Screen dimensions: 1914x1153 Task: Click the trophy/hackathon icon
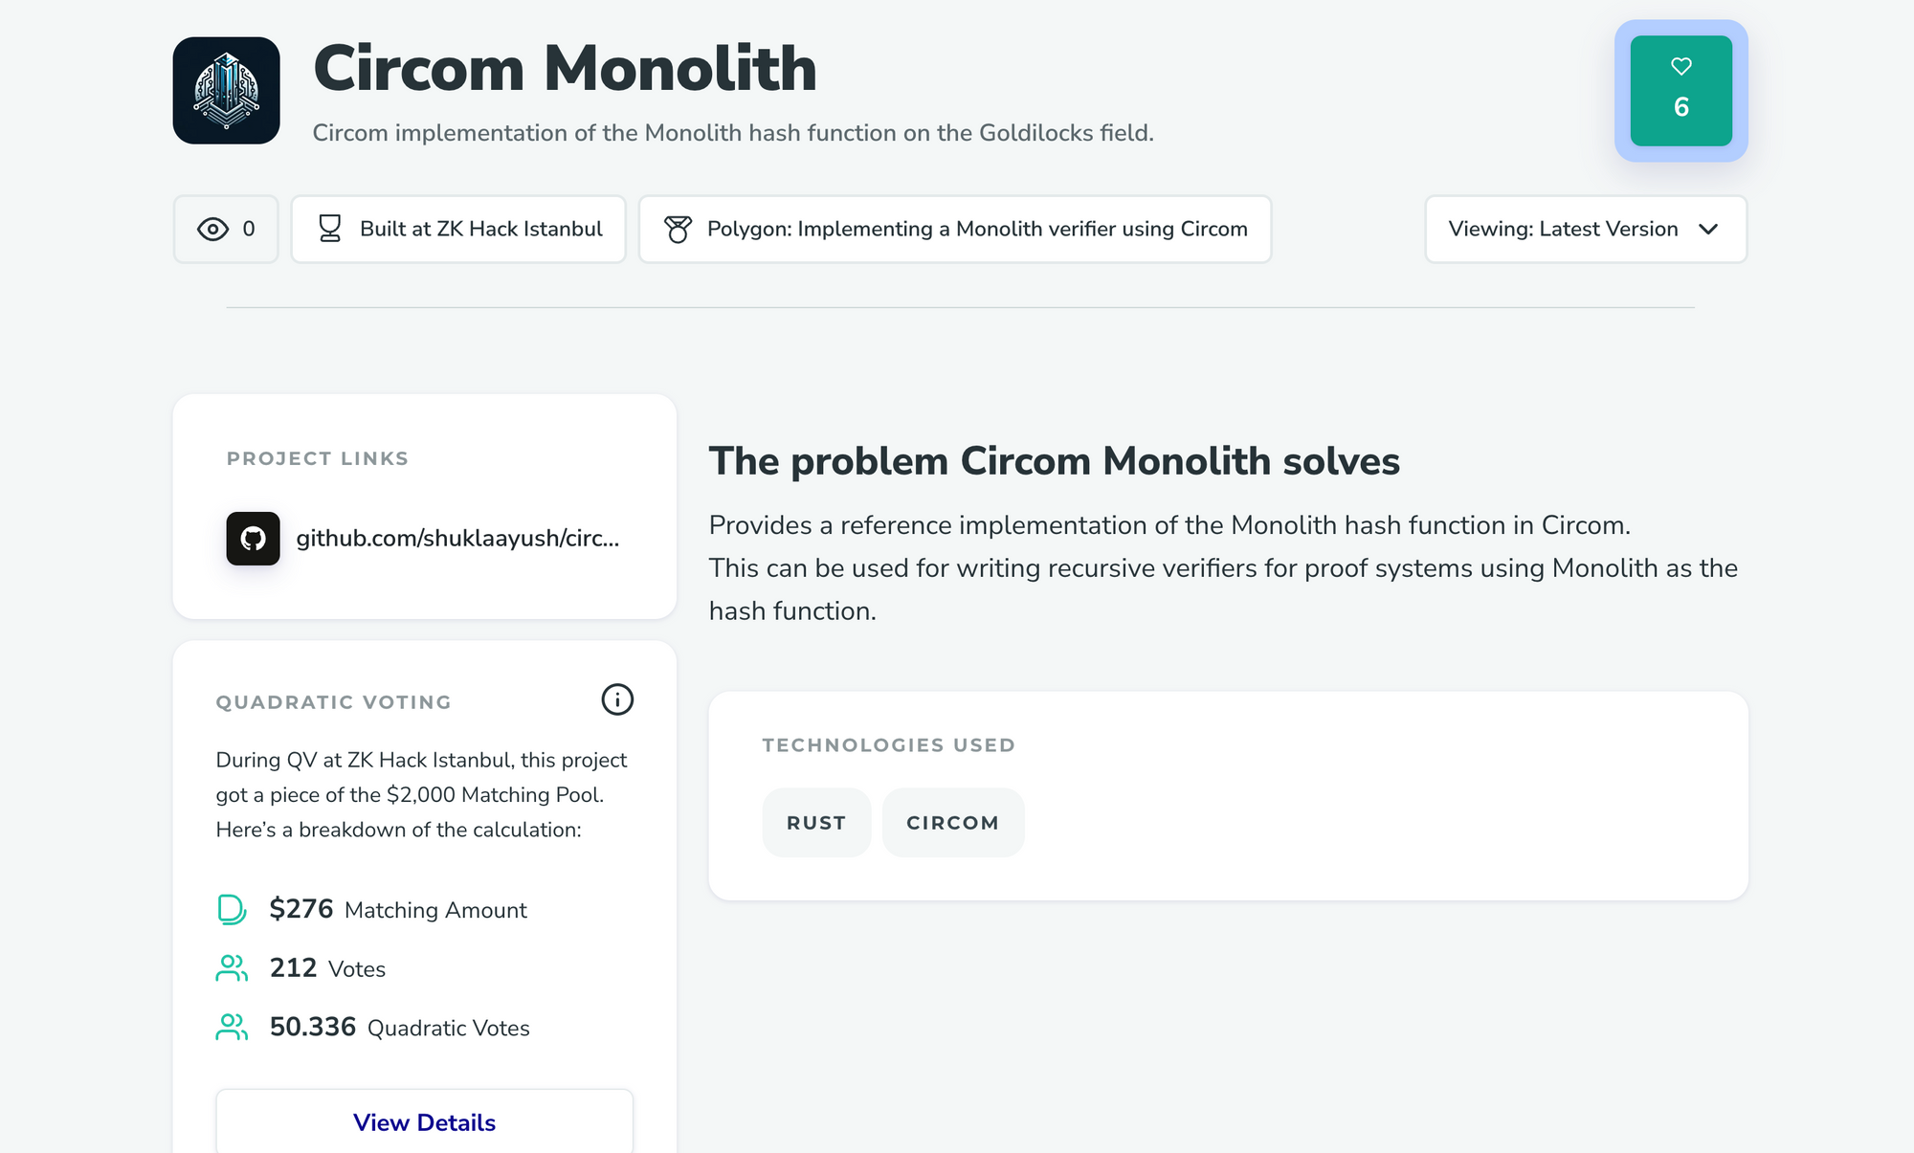pos(328,228)
